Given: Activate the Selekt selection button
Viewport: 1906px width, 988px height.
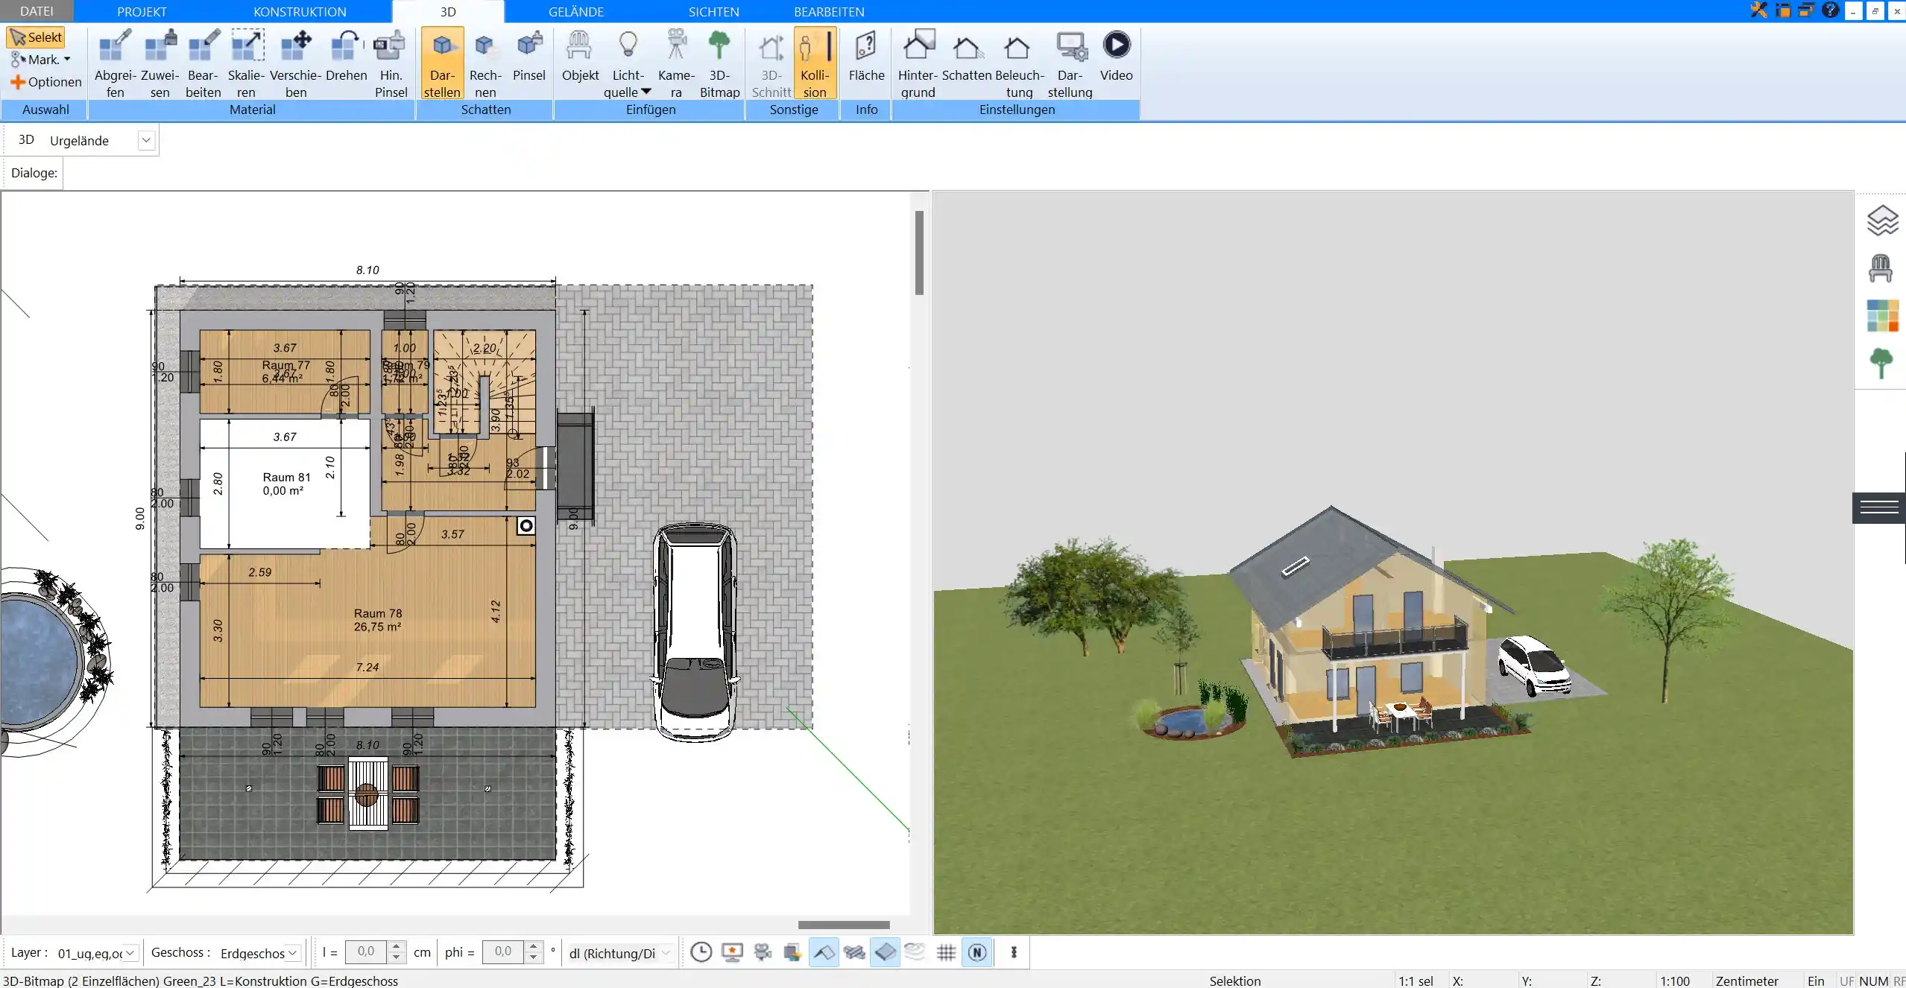Looking at the screenshot, I should (36, 37).
